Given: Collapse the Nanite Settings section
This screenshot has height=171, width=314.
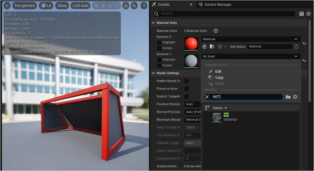Looking at the screenshot, I should [153, 73].
